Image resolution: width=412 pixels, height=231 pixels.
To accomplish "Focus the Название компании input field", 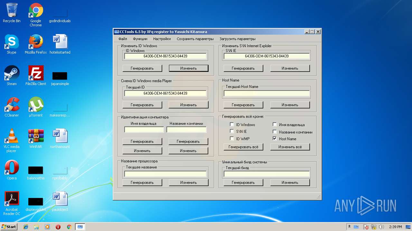I will pyautogui.click(x=186, y=130).
